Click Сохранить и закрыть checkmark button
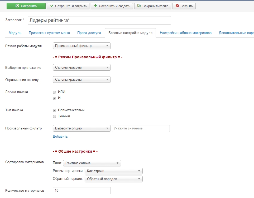This screenshot has height=198, width=254. point(68,6)
